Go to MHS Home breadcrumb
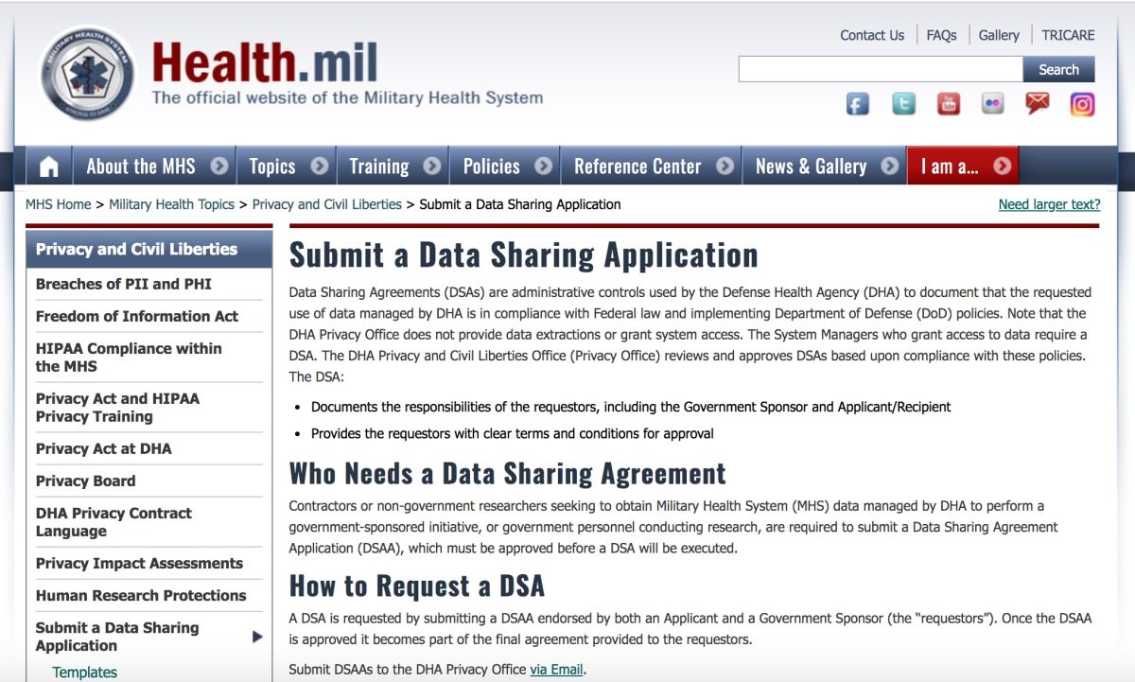This screenshot has width=1135, height=682. click(59, 204)
